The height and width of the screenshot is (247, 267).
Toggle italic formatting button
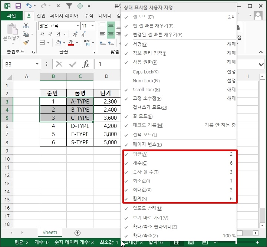(50, 34)
